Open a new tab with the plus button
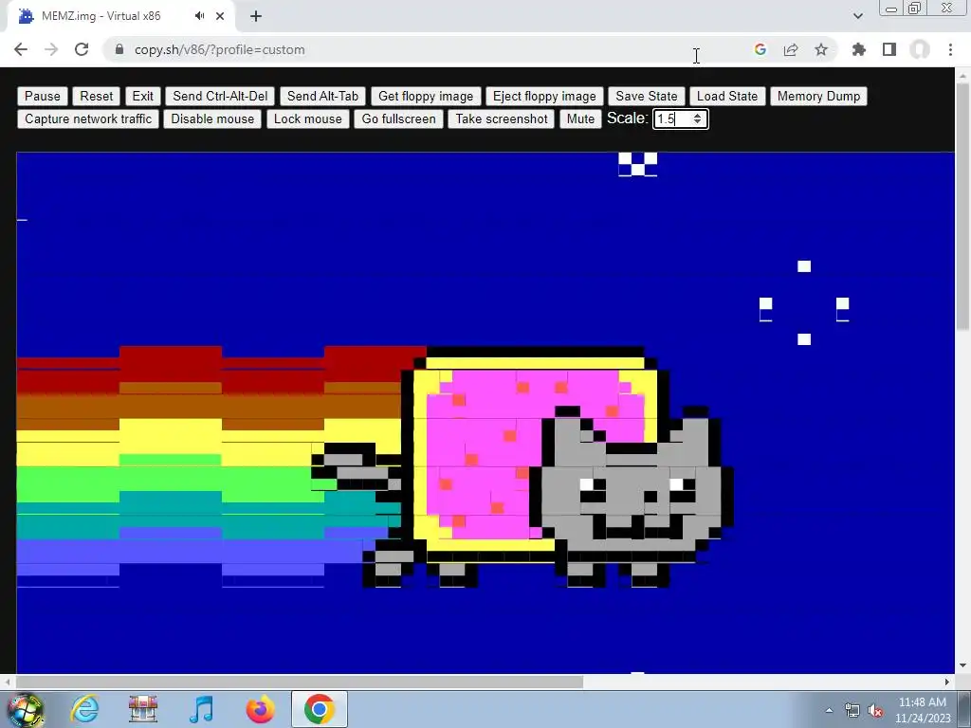Image resolution: width=971 pixels, height=728 pixels. point(256,16)
